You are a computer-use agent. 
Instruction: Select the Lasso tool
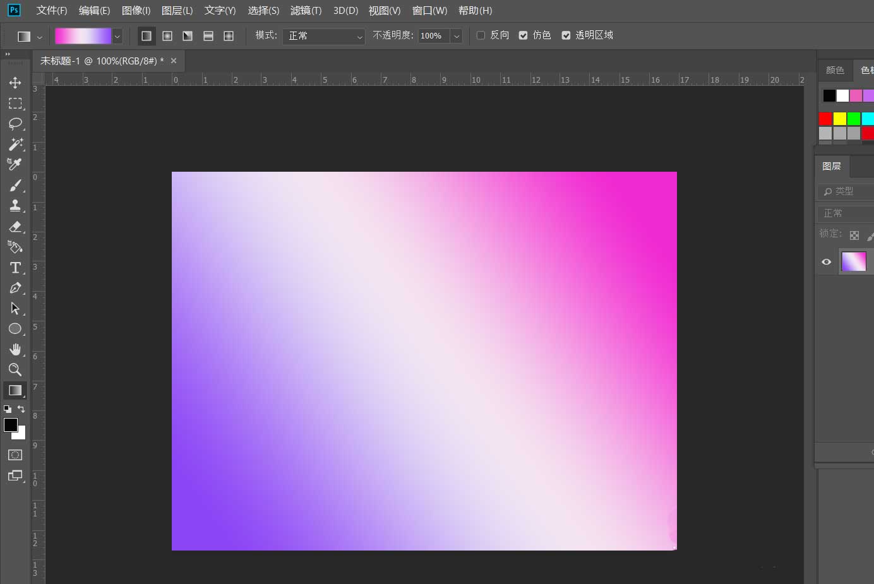tap(15, 124)
